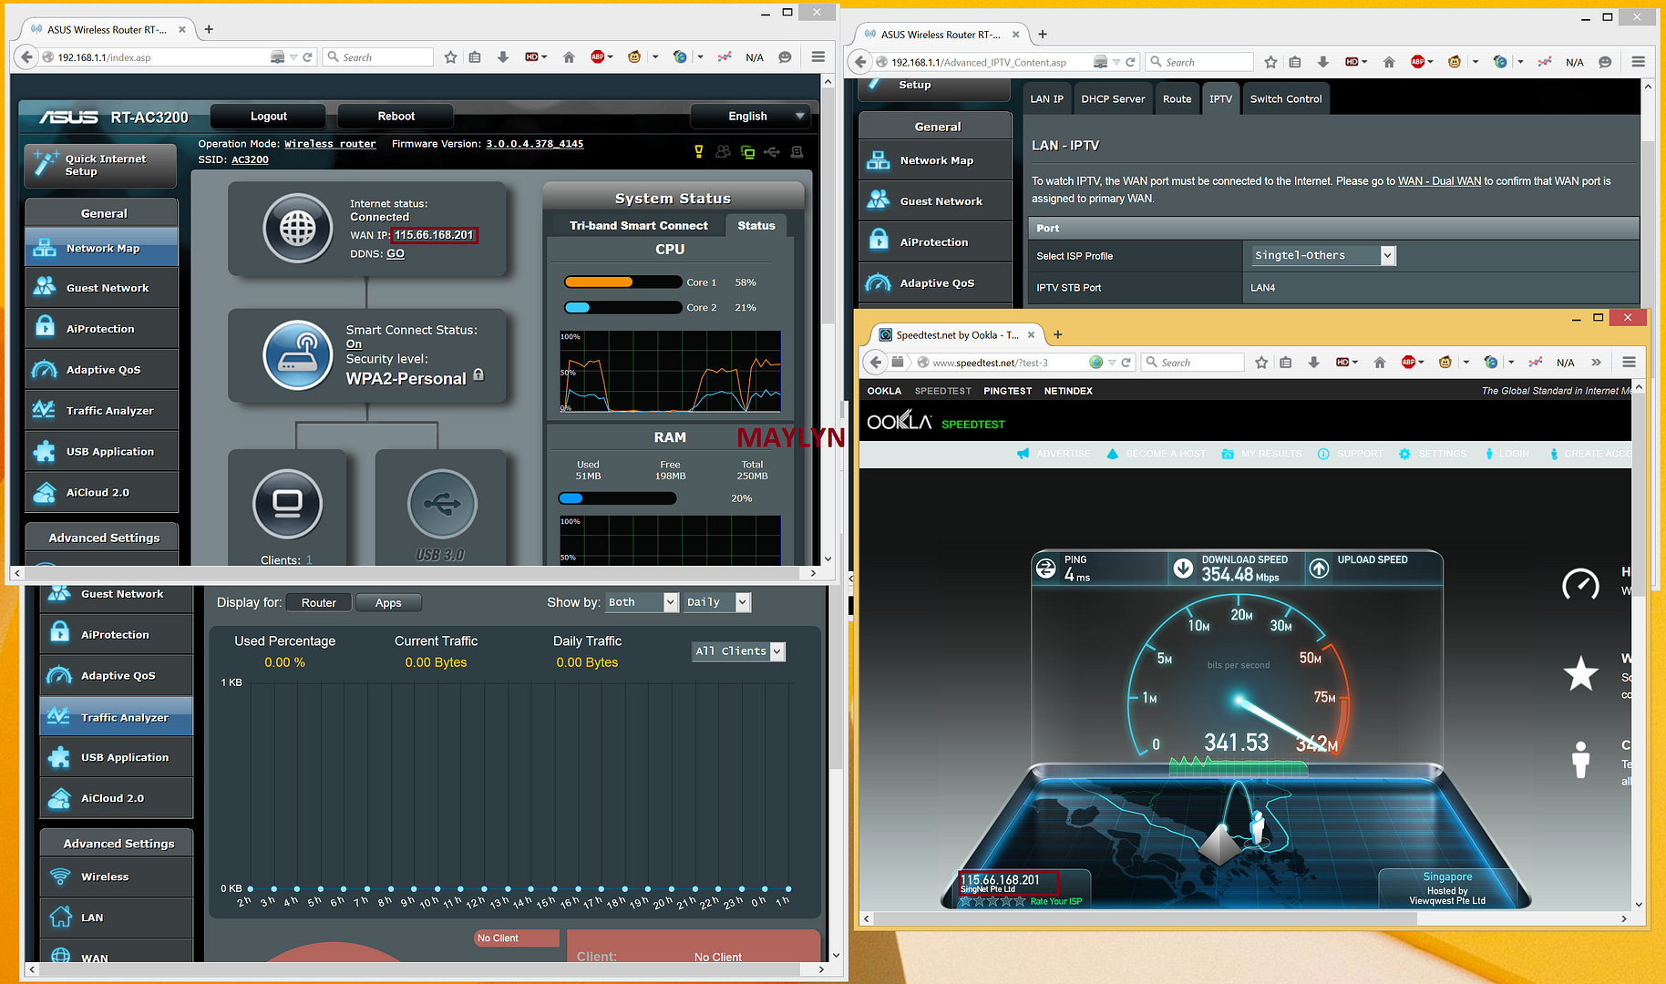This screenshot has width=1666, height=984.
Task: Open a new tab in Speedtest browser
Action: [x=1057, y=334]
